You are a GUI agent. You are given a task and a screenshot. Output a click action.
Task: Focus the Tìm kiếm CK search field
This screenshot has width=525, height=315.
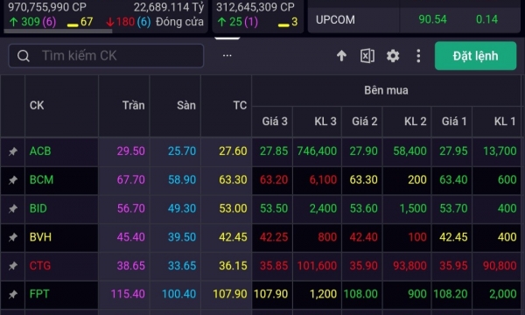[106, 56]
